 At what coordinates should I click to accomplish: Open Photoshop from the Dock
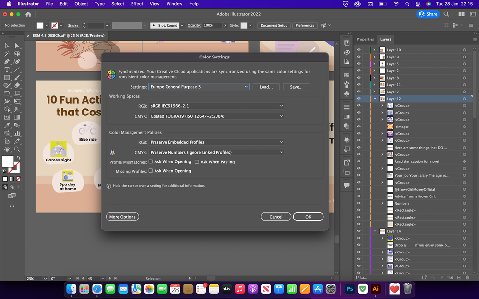tap(349, 289)
